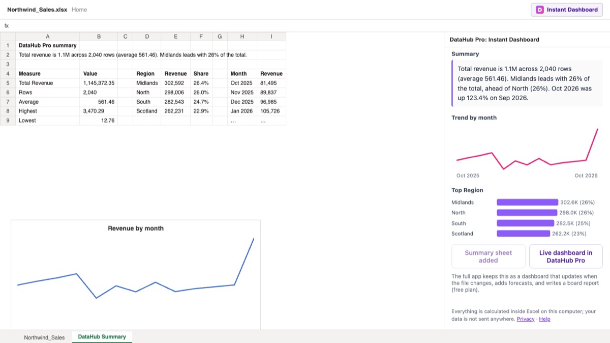Image resolution: width=610 pixels, height=343 pixels.
Task: Click the 'Lowest' measure cell
Action: point(48,120)
